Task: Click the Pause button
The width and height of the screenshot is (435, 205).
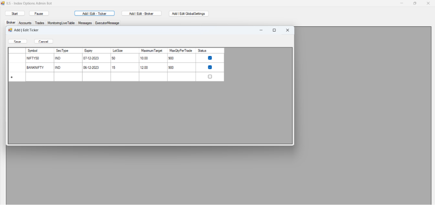Action: tap(39, 13)
